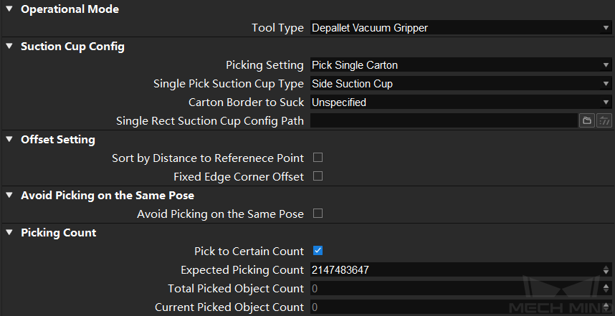This screenshot has width=615, height=316.
Task: Increase Expected Picking Count with stepper arrow
Action: pyautogui.click(x=606, y=267)
